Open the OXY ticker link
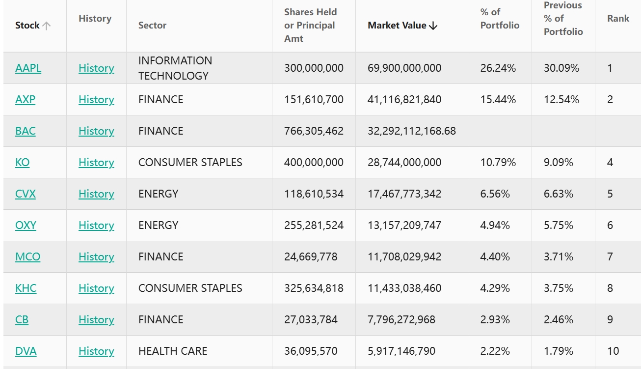Image resolution: width=641 pixels, height=369 pixels. [x=26, y=226]
